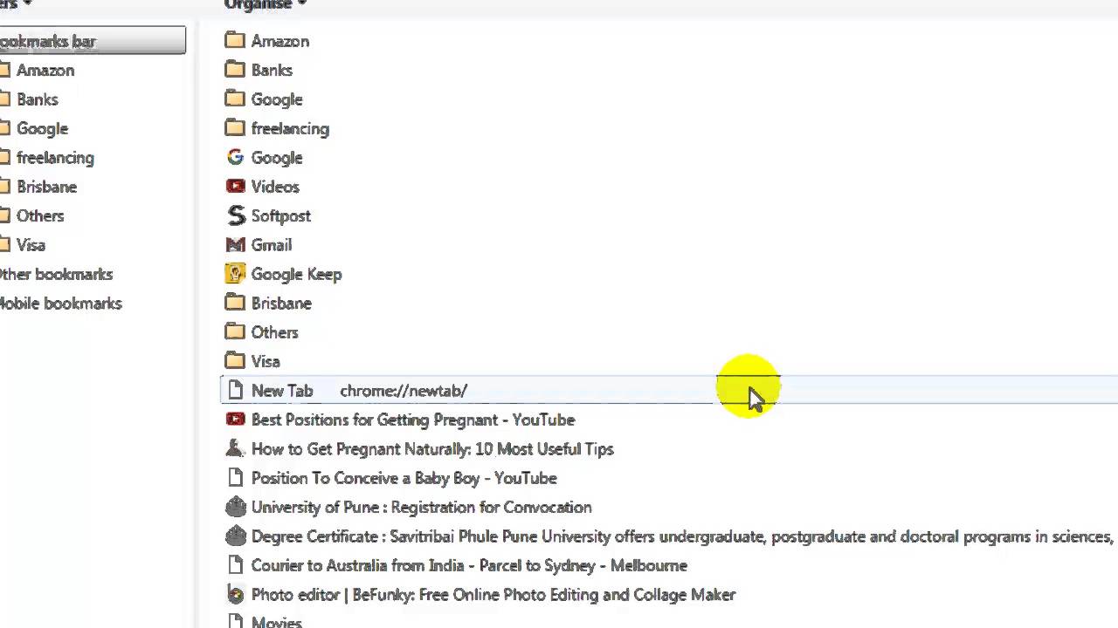Open Other bookmarks in the sidebar
The width and height of the screenshot is (1118, 628).
[x=56, y=275]
